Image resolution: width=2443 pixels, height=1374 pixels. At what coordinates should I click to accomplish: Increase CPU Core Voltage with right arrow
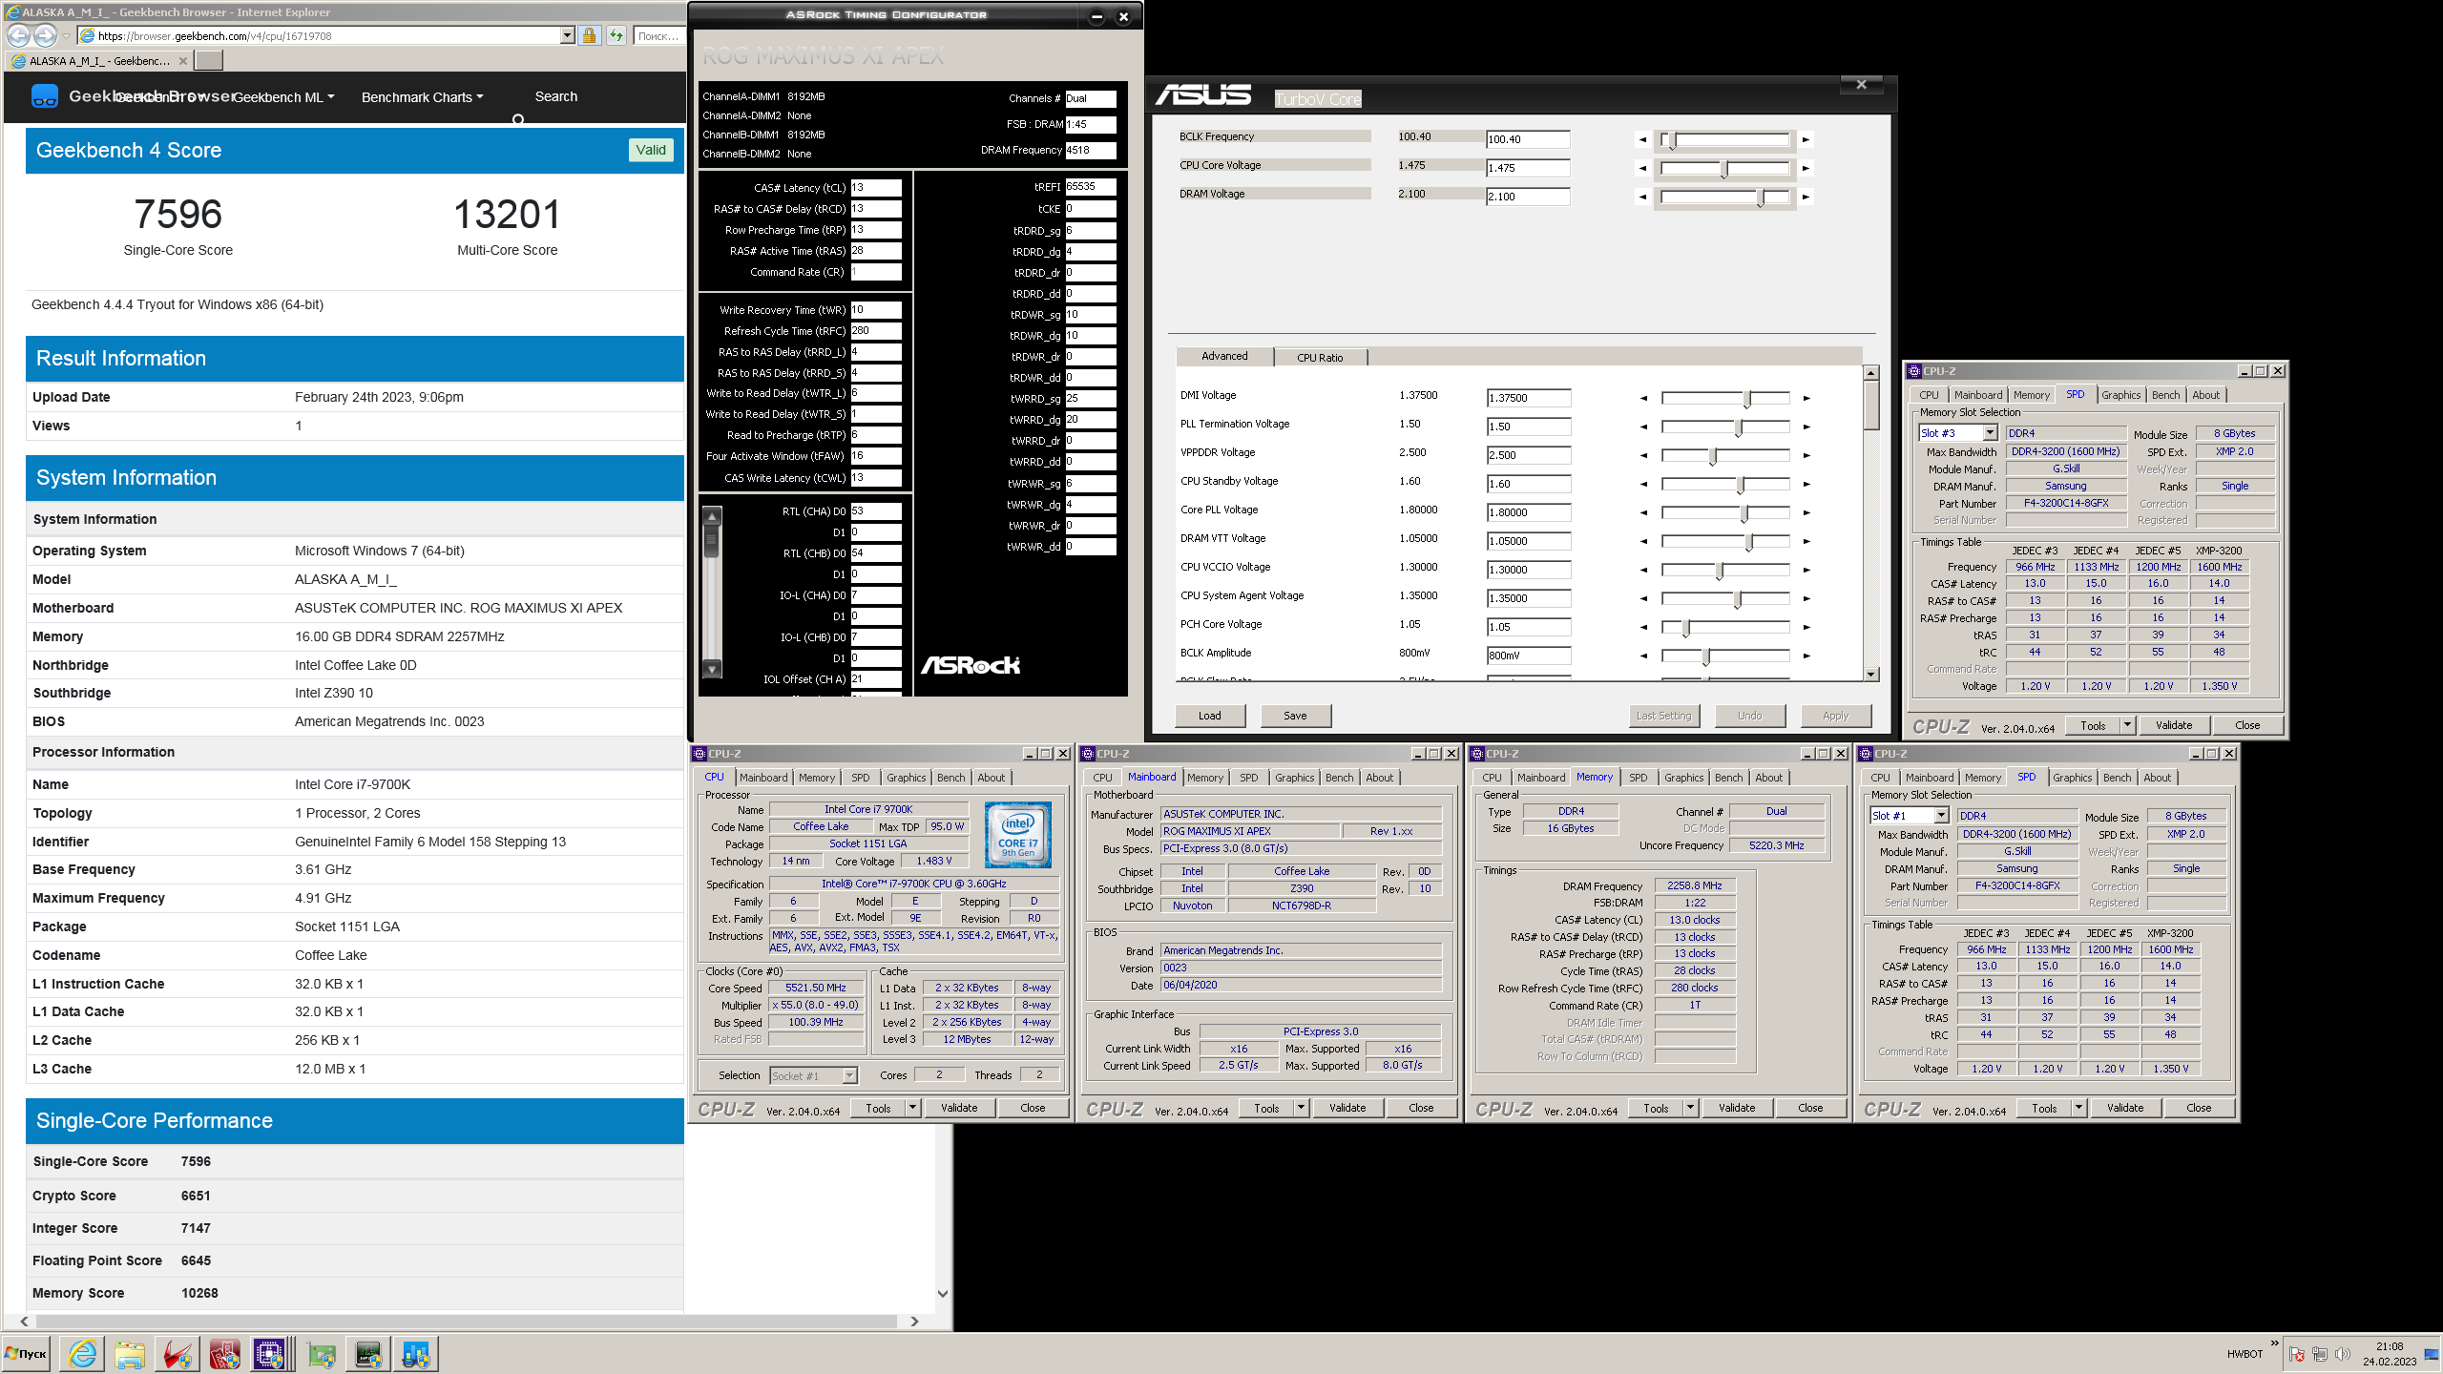1806,168
